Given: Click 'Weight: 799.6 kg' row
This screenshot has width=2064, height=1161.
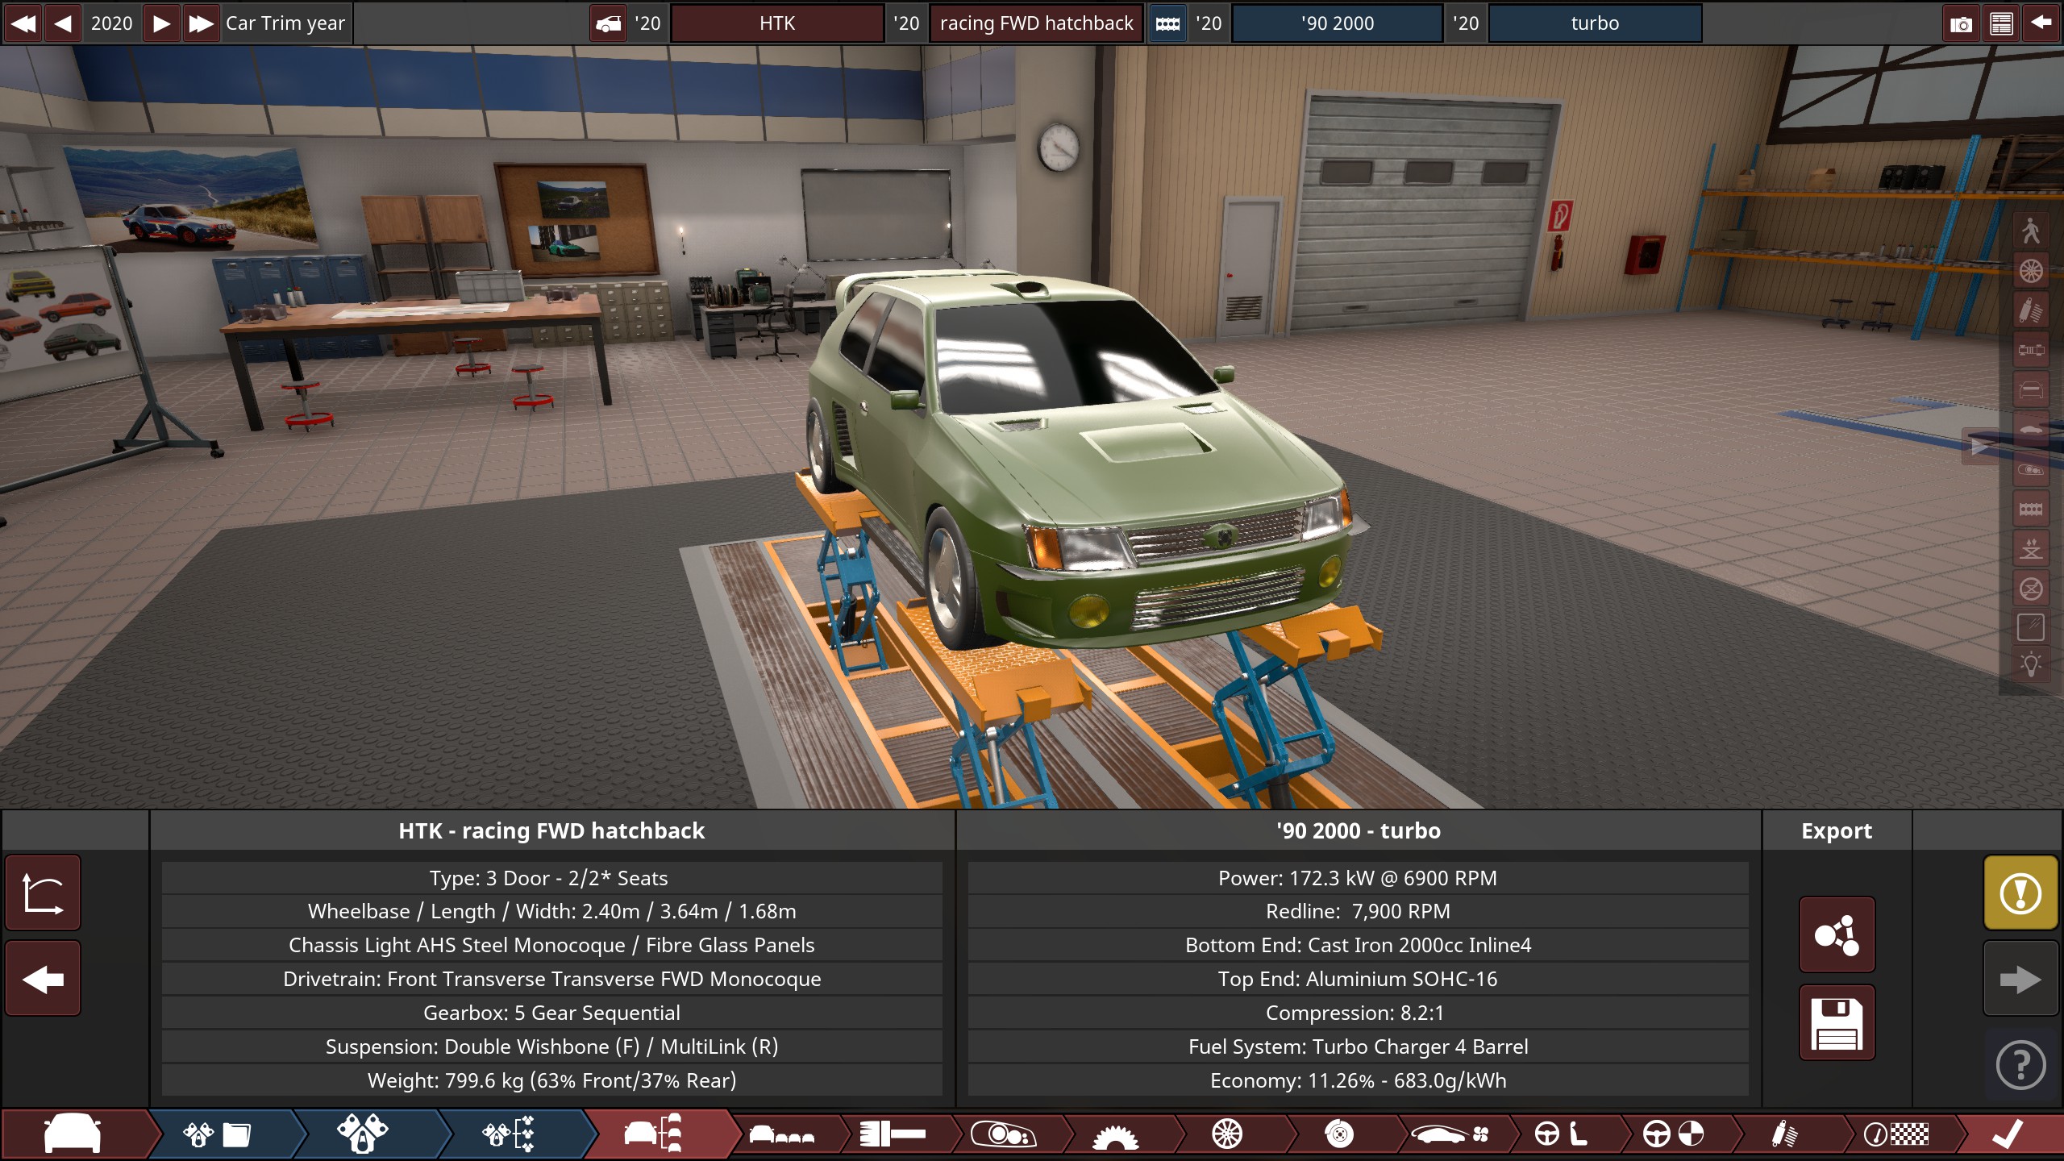Looking at the screenshot, I should pos(551,1080).
